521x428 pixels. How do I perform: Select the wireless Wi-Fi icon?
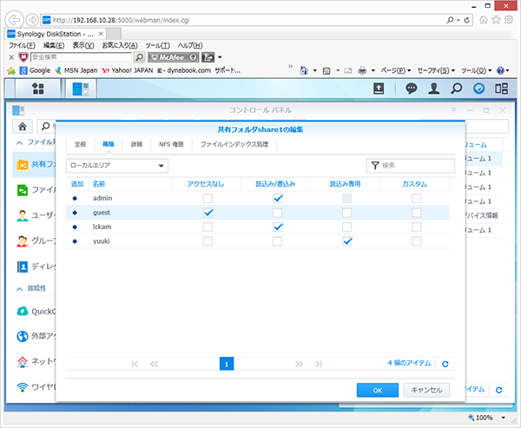pos(23,387)
